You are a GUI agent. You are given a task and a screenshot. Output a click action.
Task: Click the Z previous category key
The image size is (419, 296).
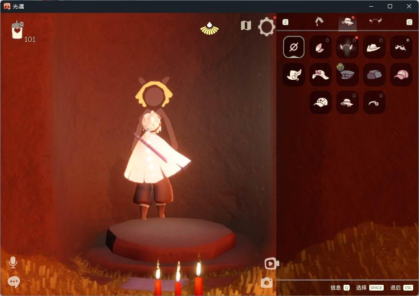pyautogui.click(x=285, y=22)
